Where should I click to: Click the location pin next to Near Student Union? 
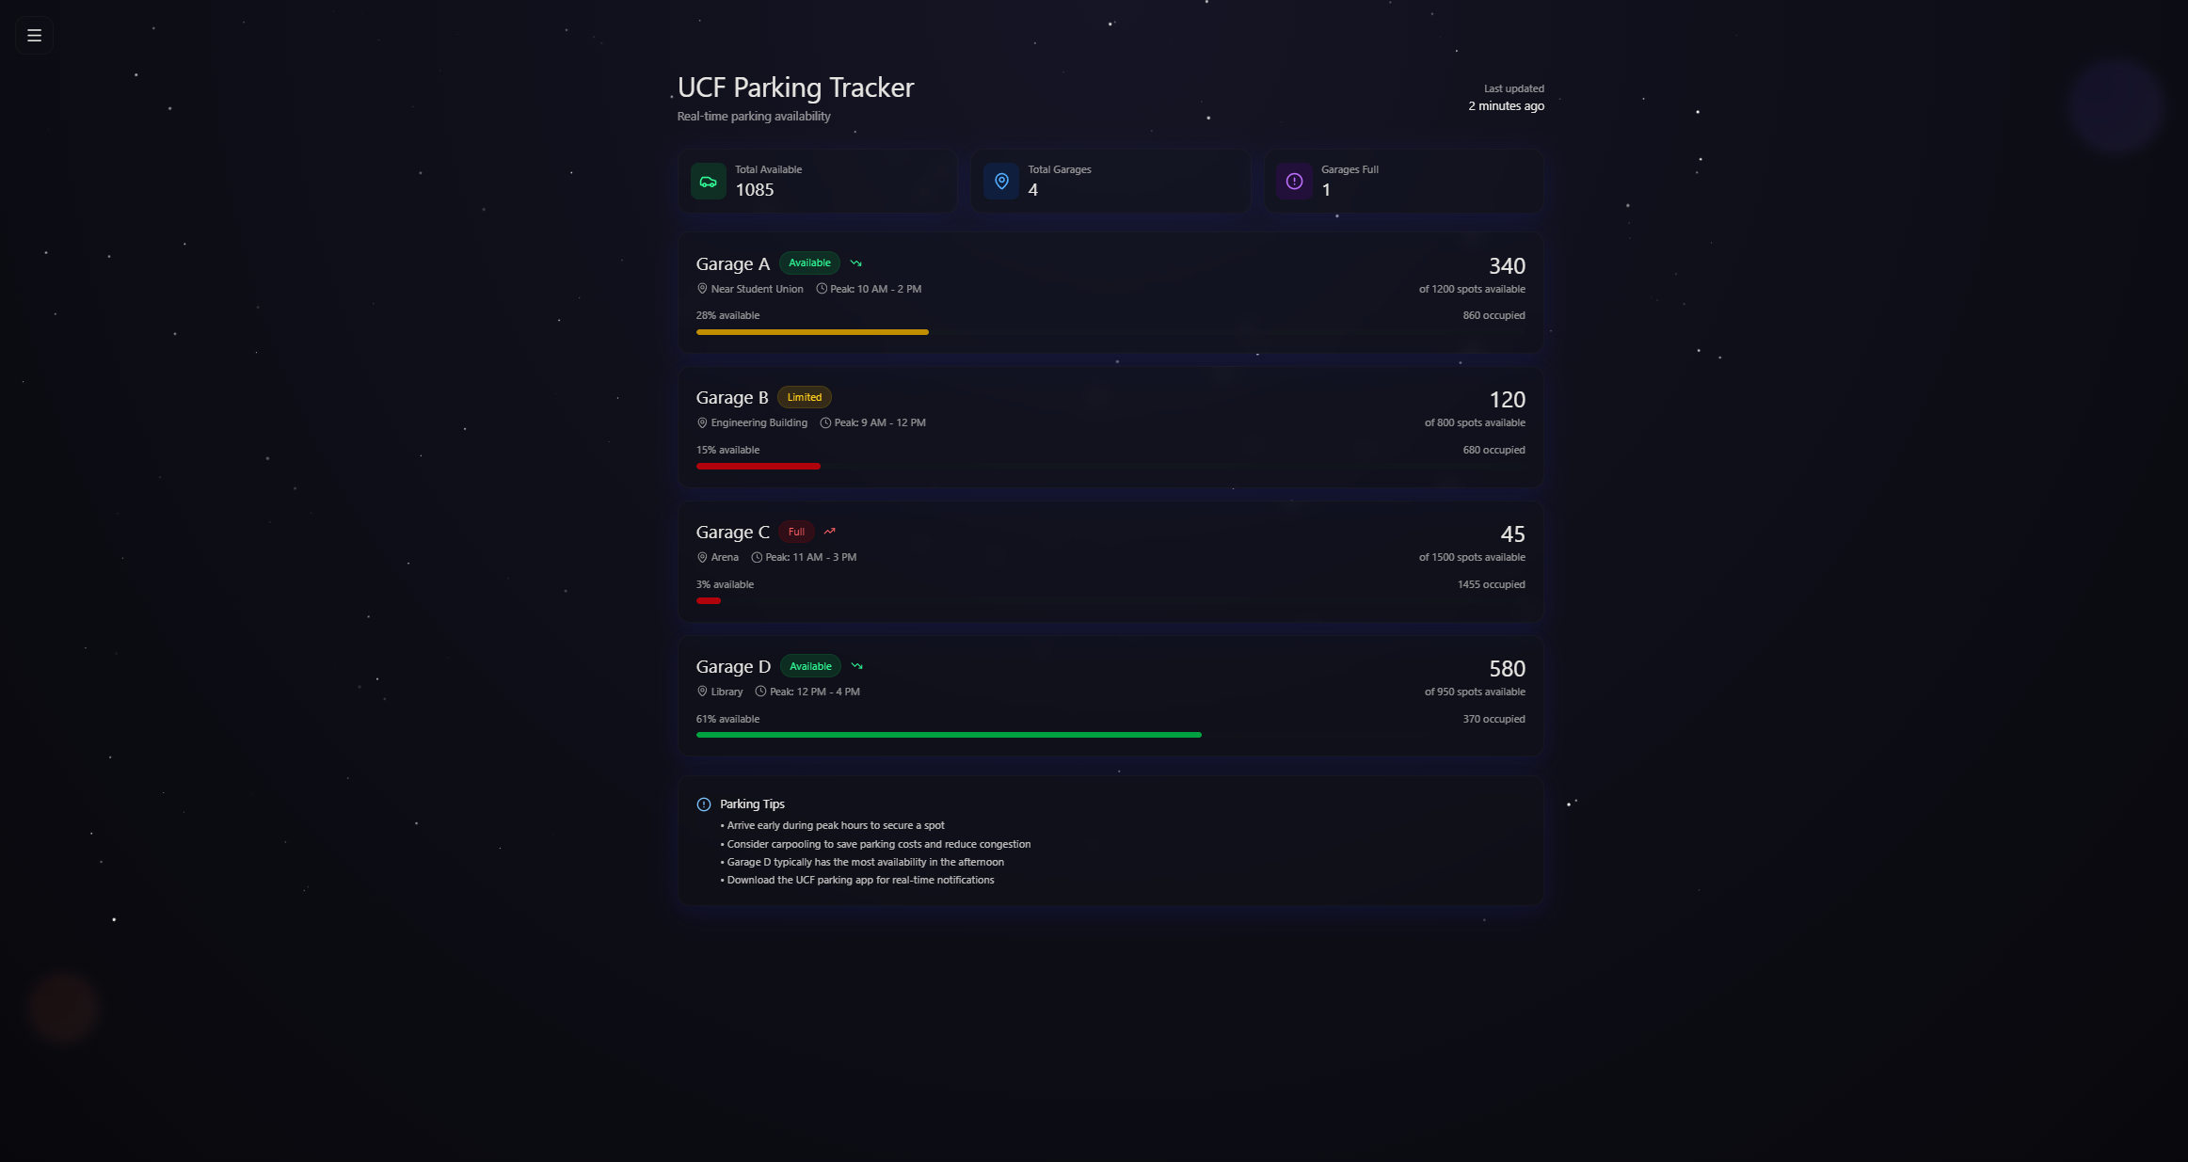702,289
